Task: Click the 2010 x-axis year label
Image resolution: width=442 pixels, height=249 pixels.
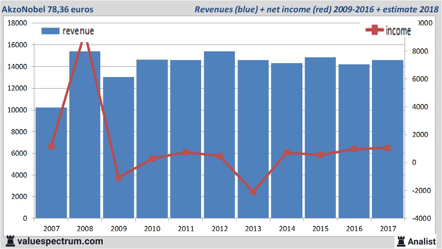Action: pos(152,229)
